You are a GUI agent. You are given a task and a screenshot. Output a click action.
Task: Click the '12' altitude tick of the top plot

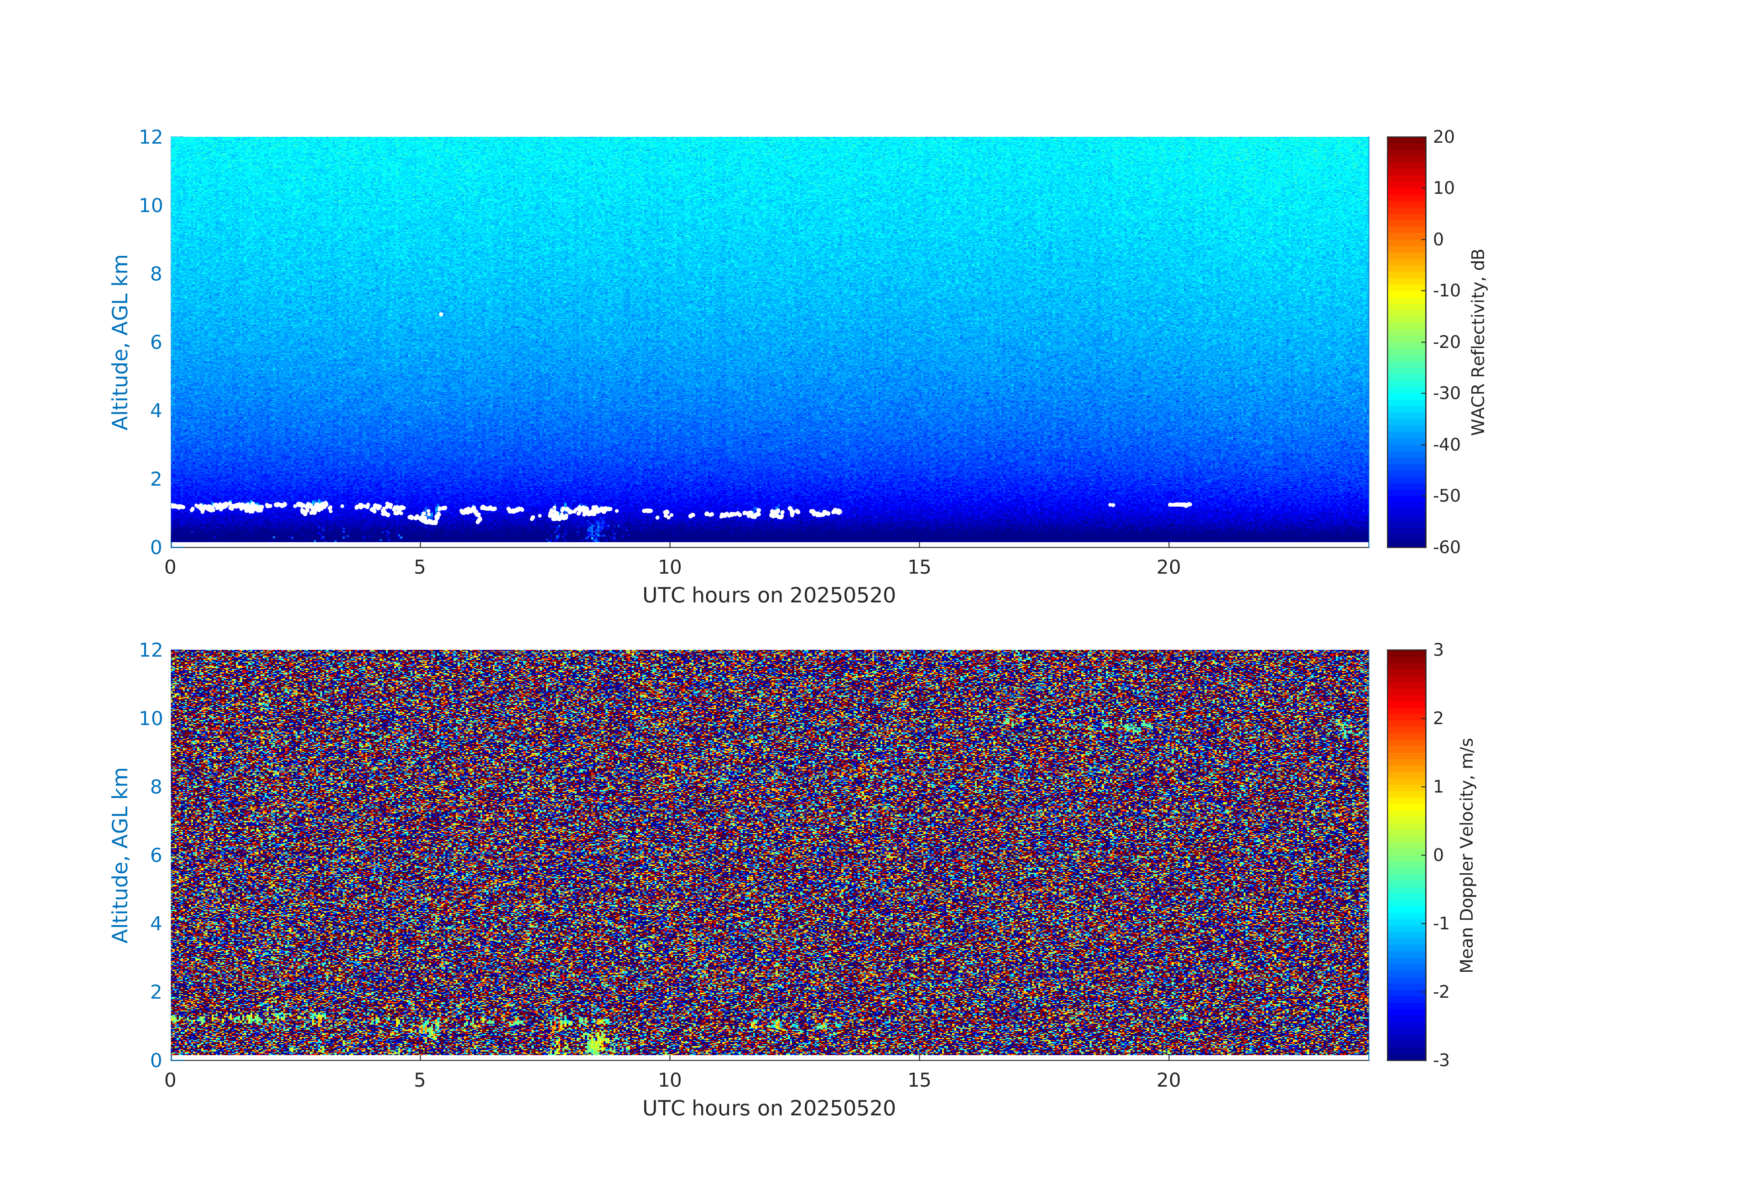pos(150,137)
